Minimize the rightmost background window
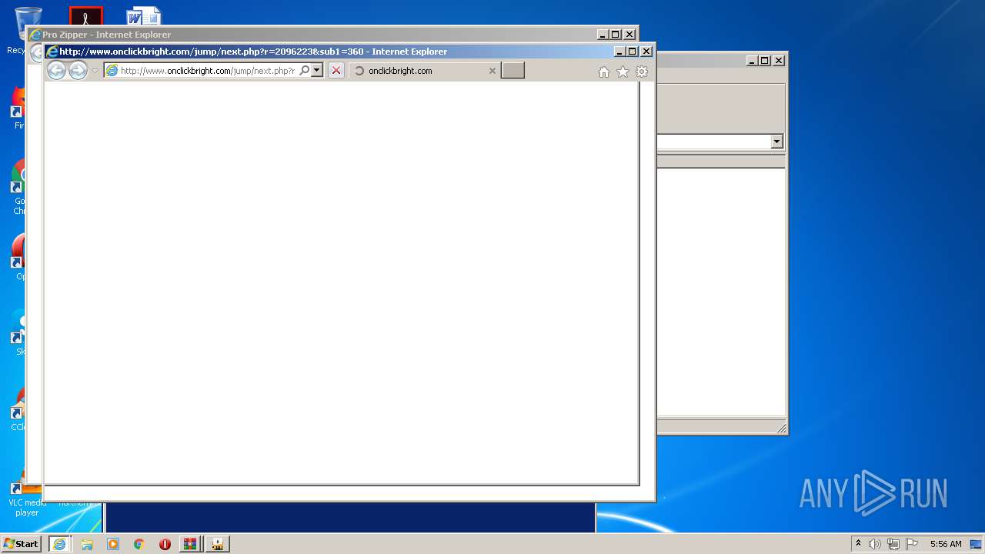This screenshot has width=985, height=554. tap(752, 61)
